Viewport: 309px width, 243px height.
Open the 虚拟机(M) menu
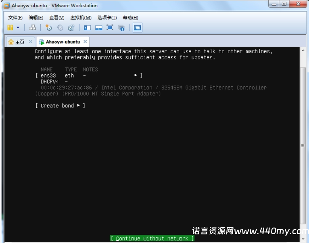click(x=81, y=18)
